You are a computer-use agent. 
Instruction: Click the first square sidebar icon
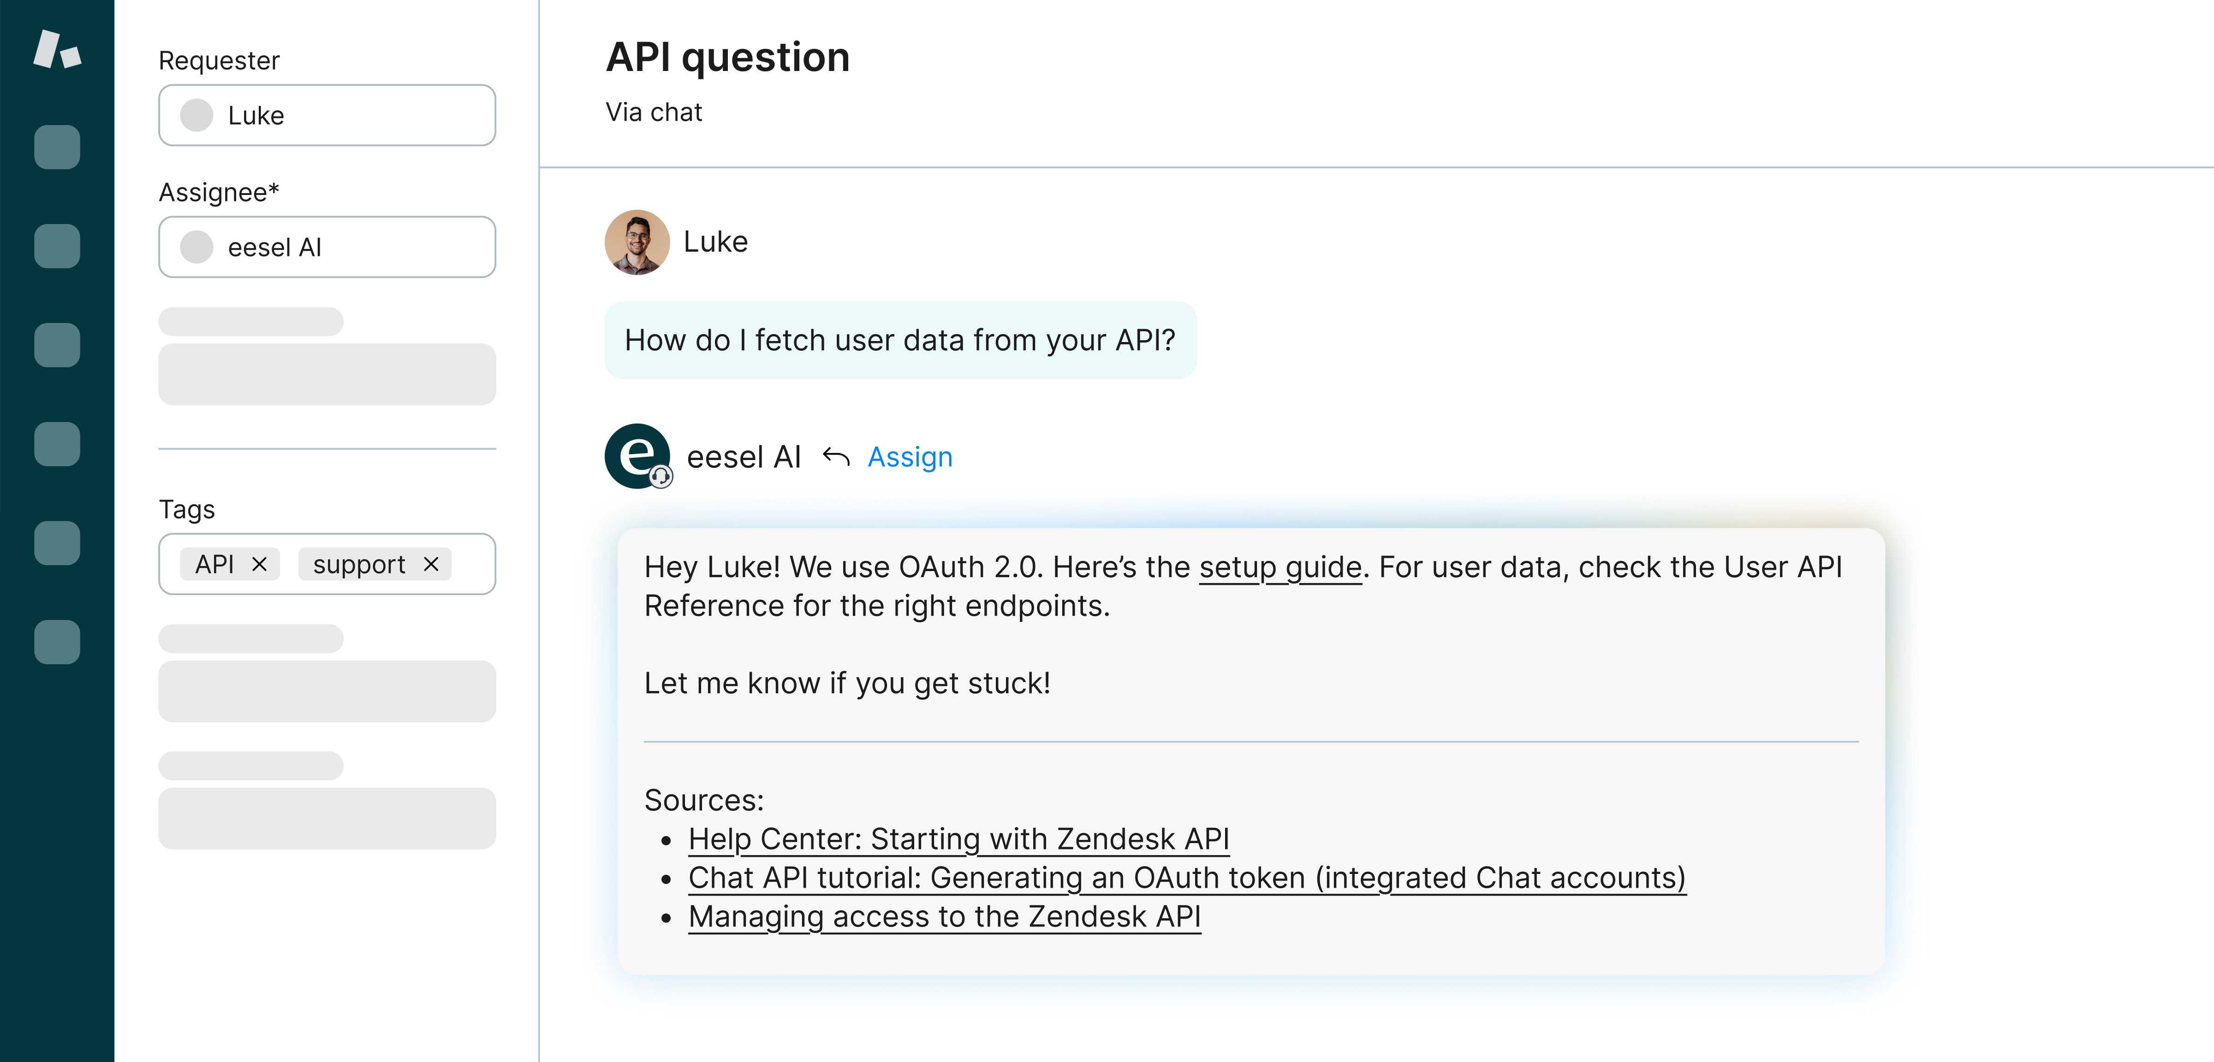tap(57, 147)
